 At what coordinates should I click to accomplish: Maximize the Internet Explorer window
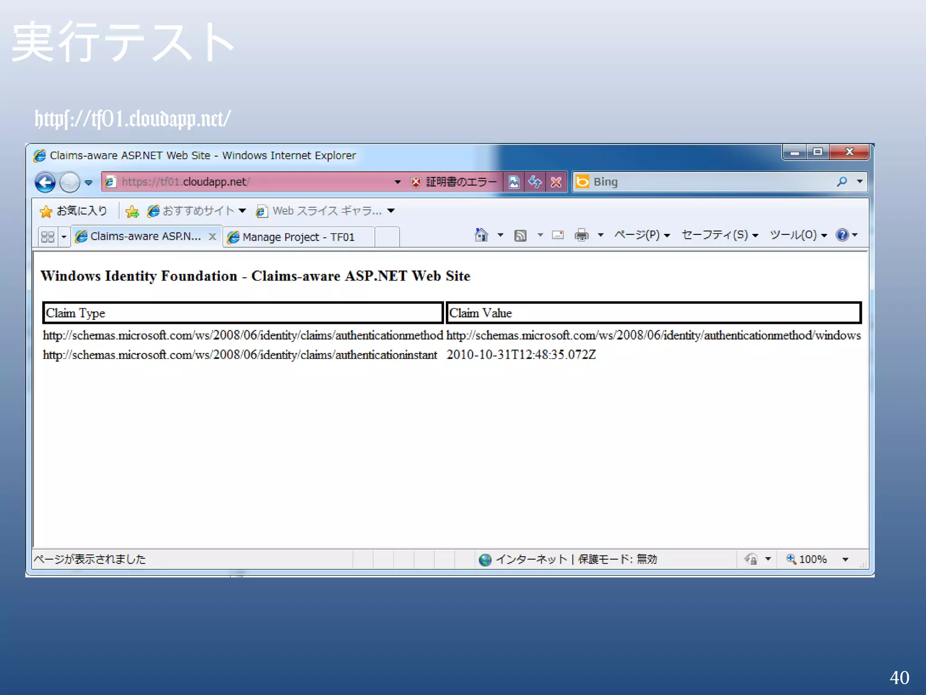[x=817, y=152]
